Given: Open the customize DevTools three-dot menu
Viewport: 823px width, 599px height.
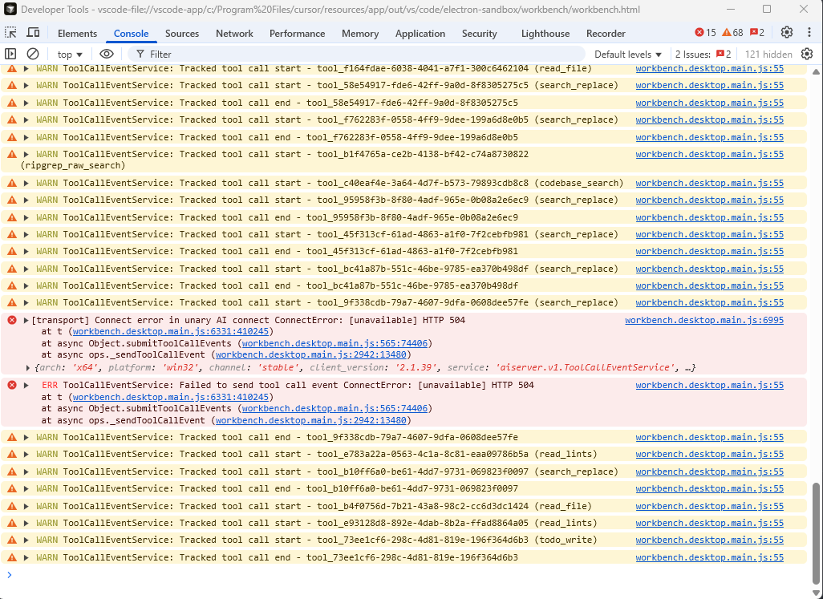Looking at the screenshot, I should (809, 33).
